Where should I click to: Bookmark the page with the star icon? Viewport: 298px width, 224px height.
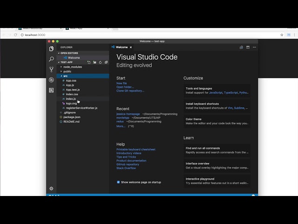click(282, 35)
